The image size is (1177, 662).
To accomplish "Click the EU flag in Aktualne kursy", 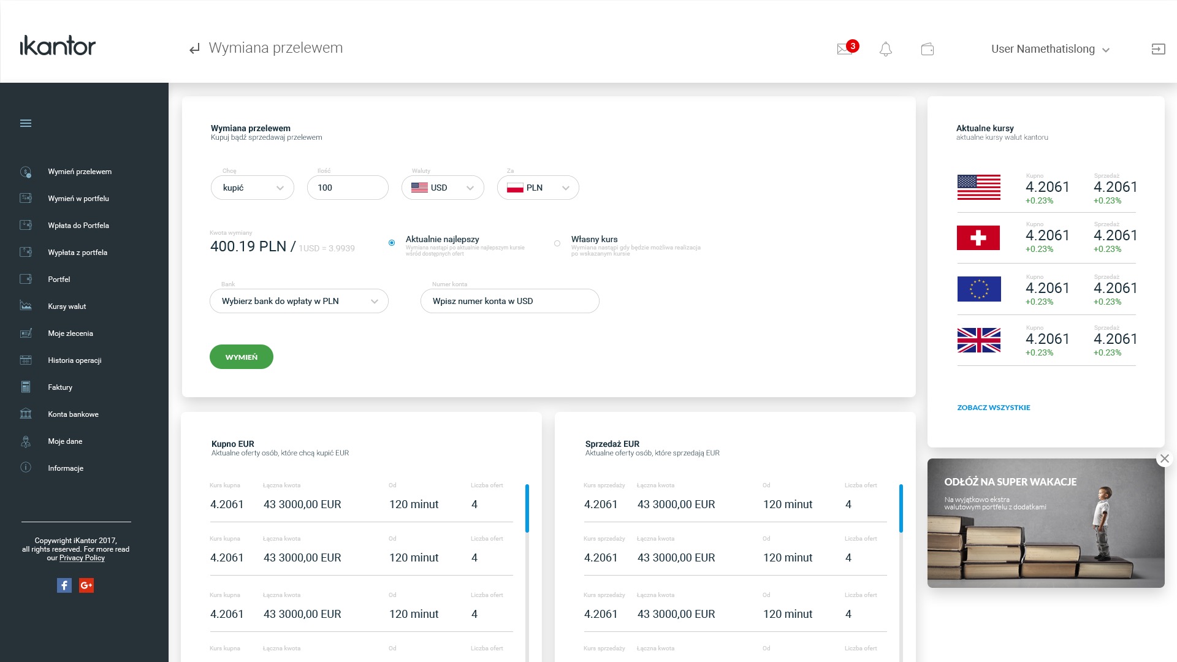I will pyautogui.click(x=979, y=289).
